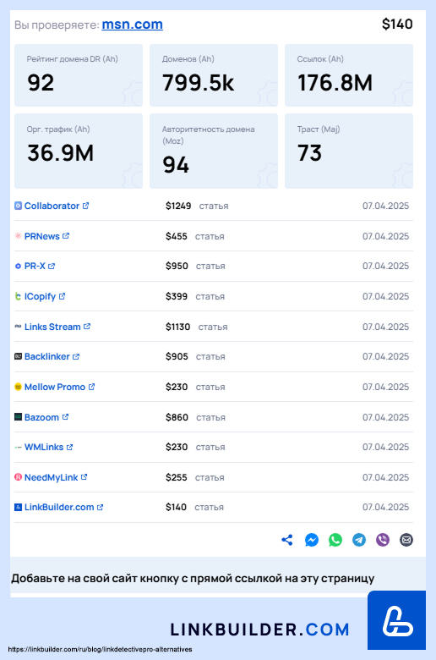Click the external-link icon beside Backlinker
This screenshot has height=660, width=436.
76,356
